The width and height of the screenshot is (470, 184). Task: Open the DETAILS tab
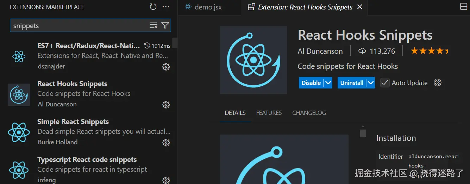[x=235, y=113]
